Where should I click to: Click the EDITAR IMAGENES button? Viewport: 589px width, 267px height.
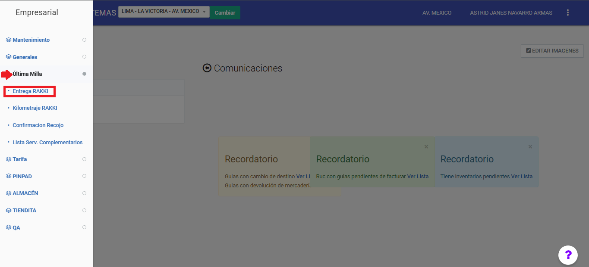pyautogui.click(x=552, y=51)
